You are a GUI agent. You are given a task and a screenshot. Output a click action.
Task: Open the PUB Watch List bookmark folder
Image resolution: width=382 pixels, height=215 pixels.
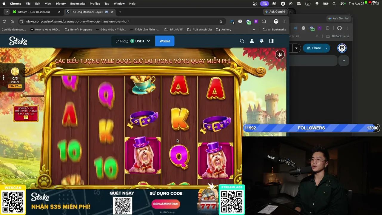[200, 30]
